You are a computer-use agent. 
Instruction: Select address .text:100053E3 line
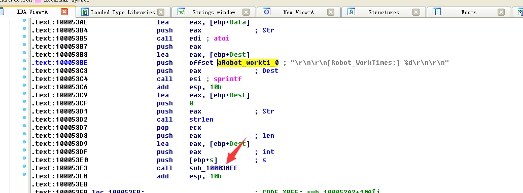tap(60, 168)
